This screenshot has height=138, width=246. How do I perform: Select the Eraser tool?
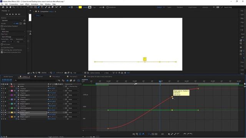53,7
